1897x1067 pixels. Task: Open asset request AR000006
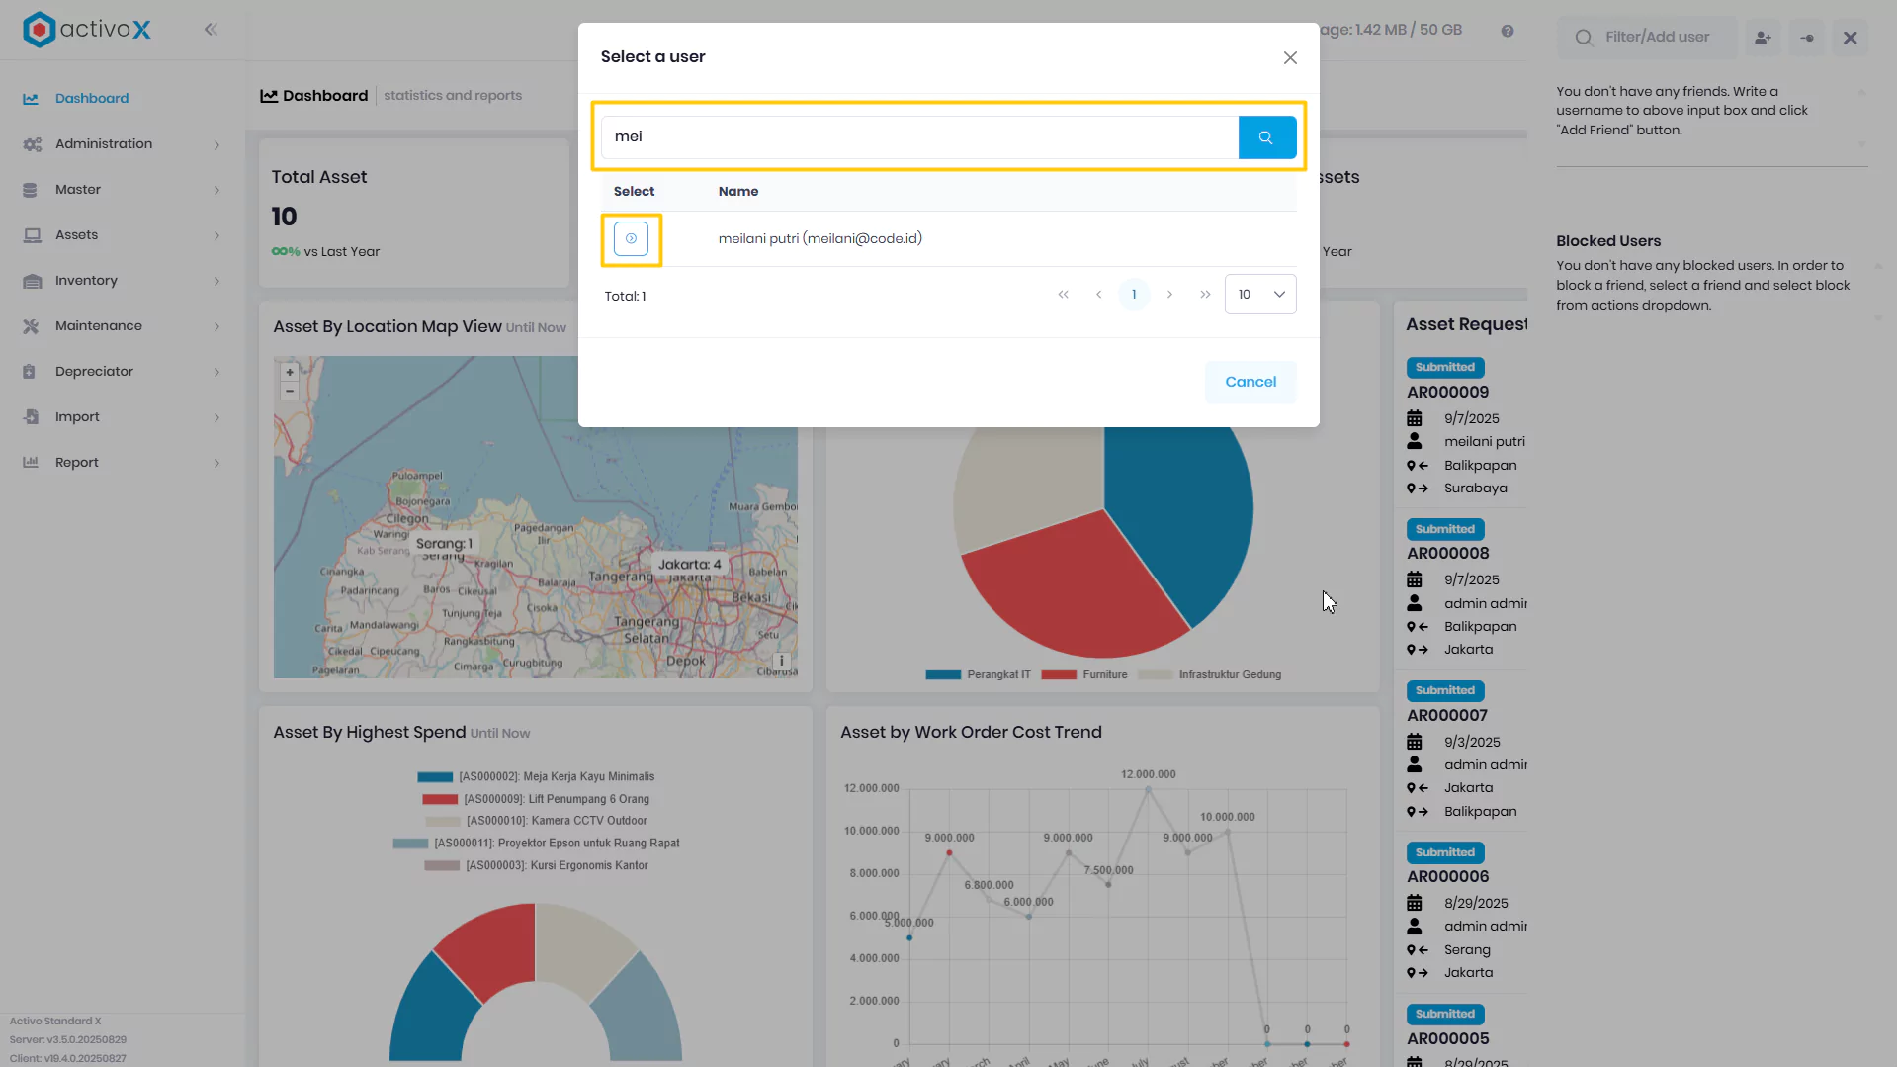click(1447, 877)
